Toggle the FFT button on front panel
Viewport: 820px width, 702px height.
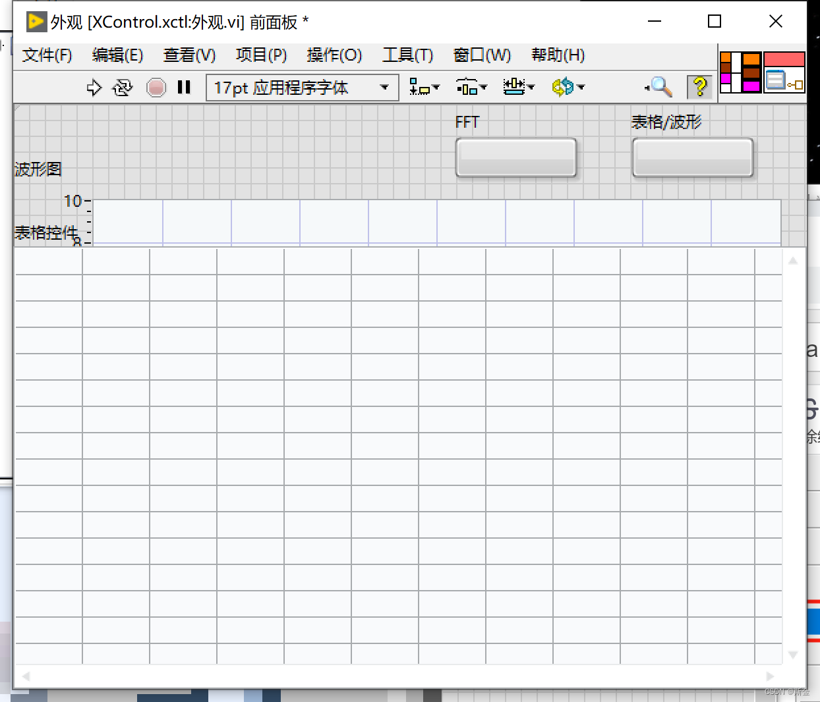516,157
